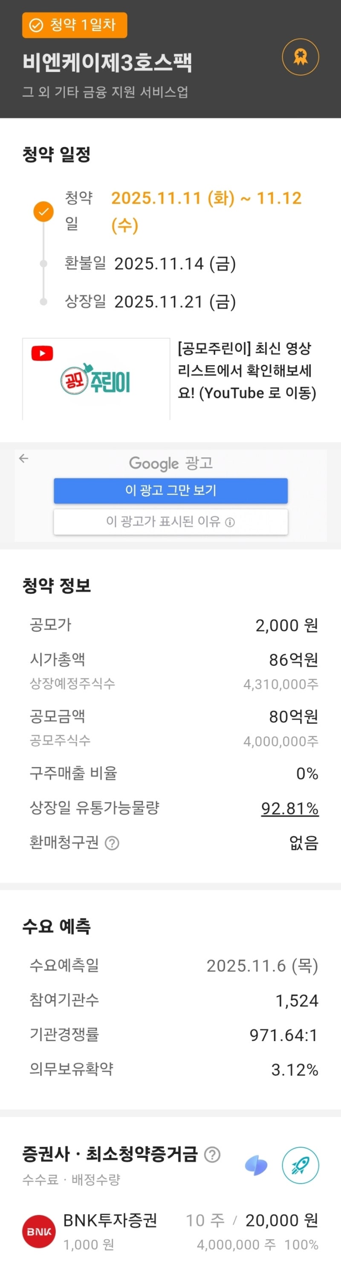Open the 공모주린이 YouTube text link
341x1270 pixels.
tap(246, 371)
